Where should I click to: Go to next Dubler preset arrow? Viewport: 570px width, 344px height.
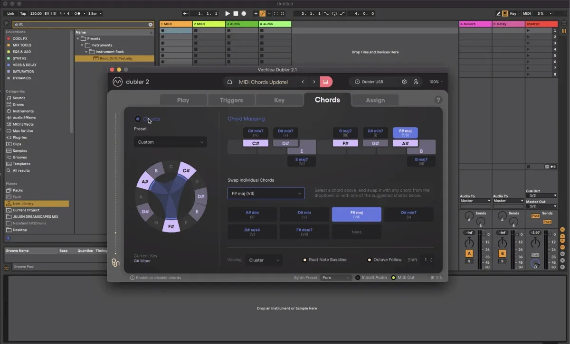click(314, 82)
